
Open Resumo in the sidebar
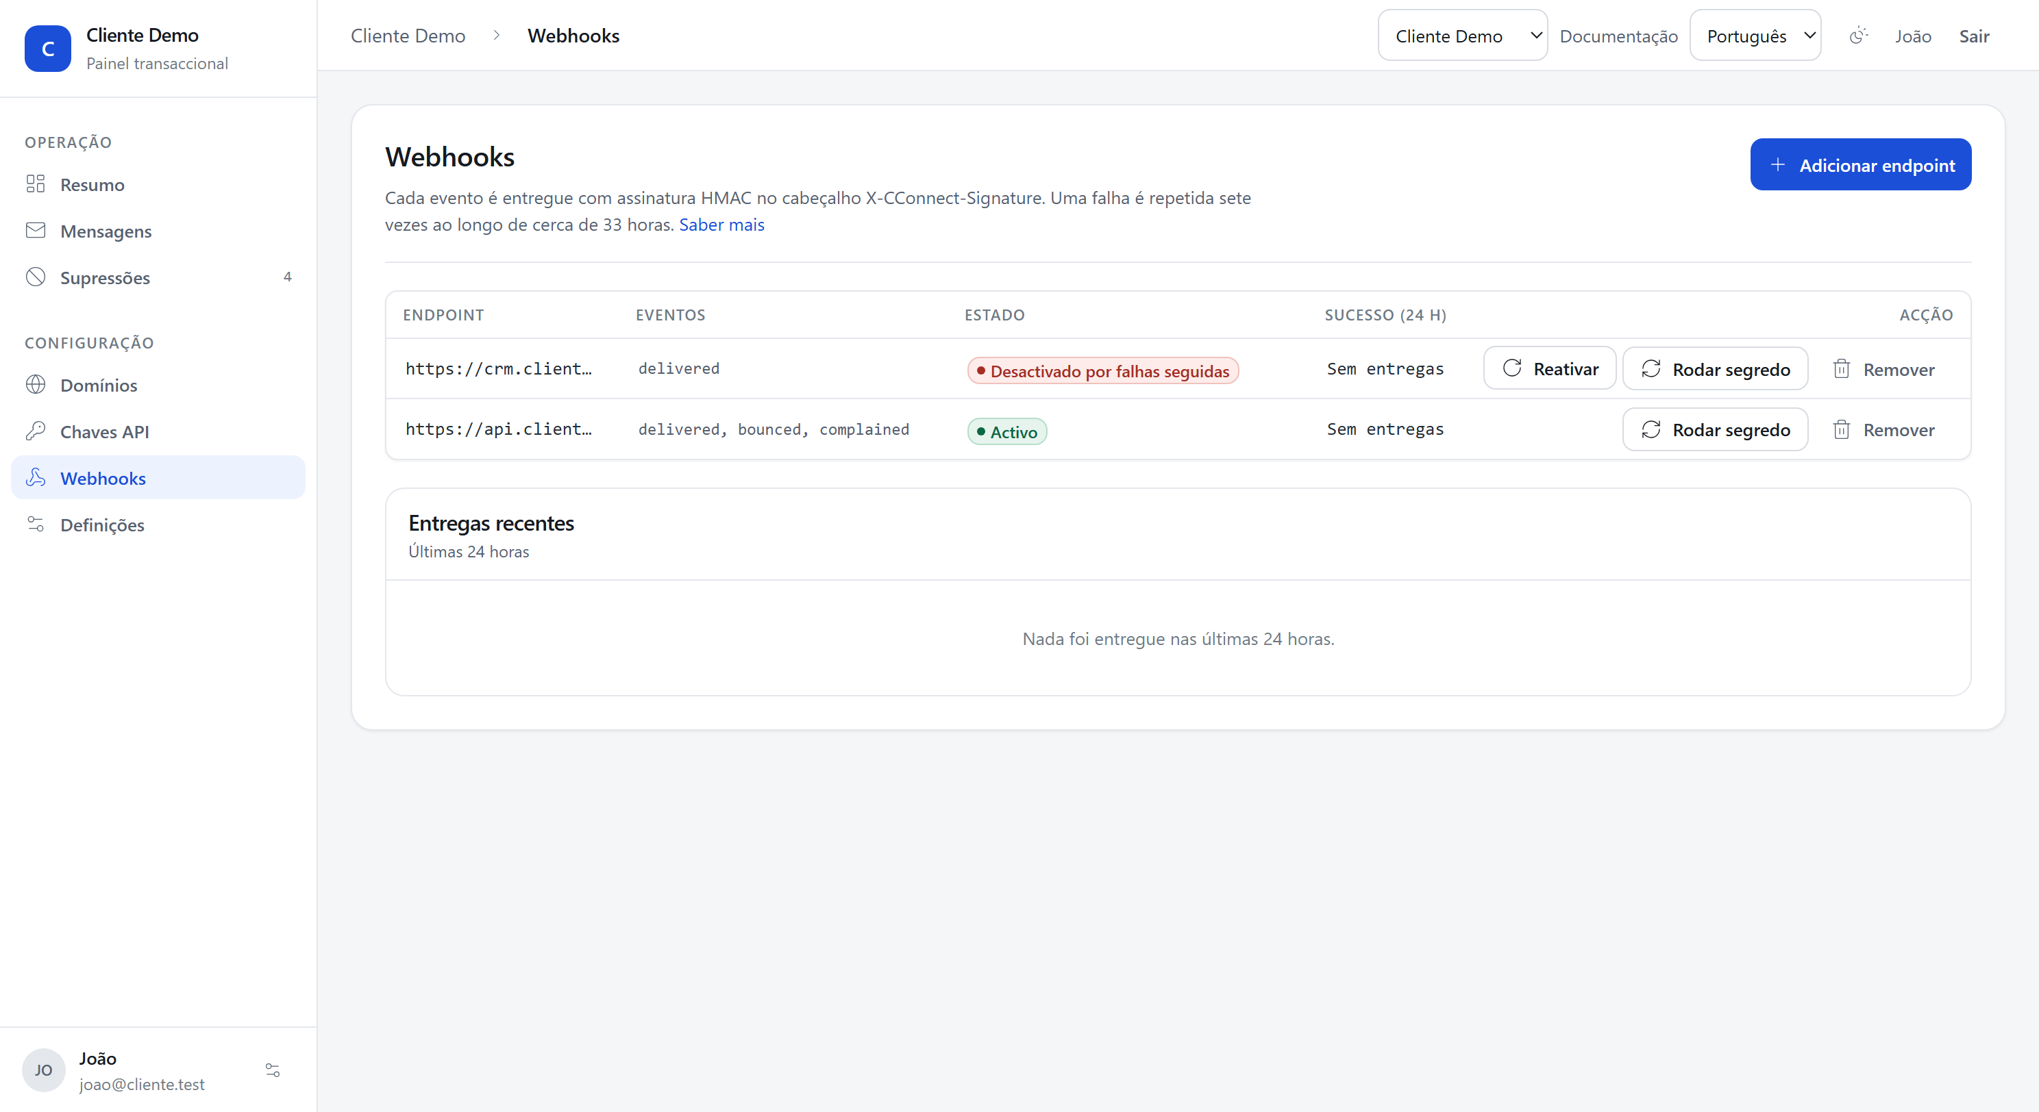tap(158, 184)
